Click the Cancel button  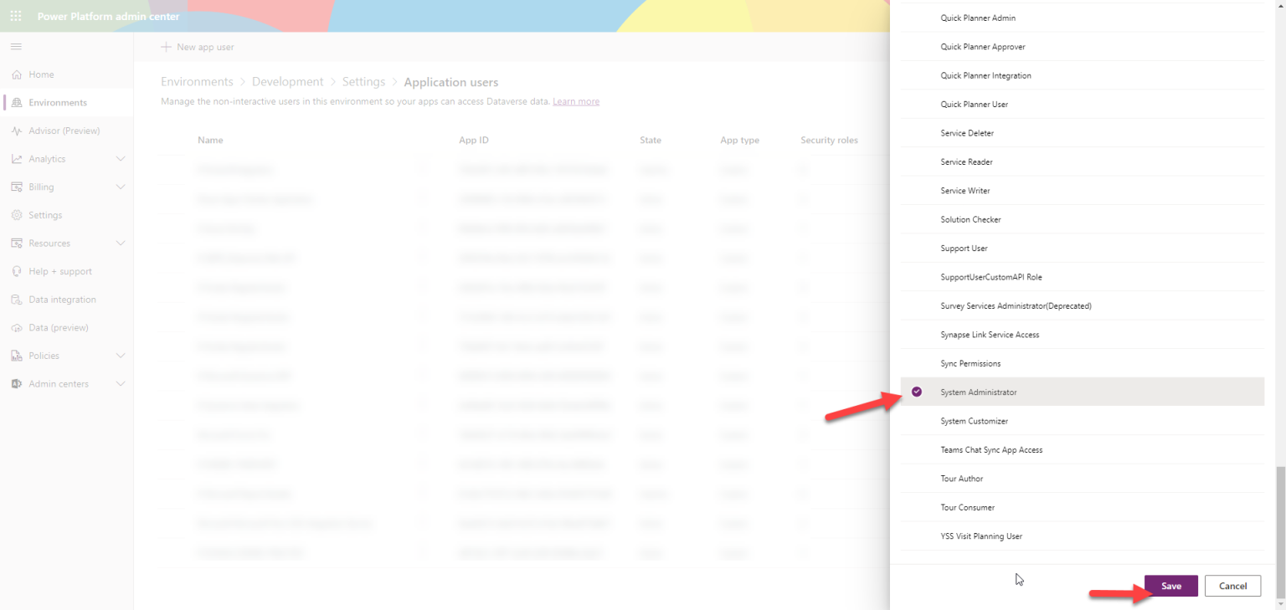pyautogui.click(x=1232, y=586)
